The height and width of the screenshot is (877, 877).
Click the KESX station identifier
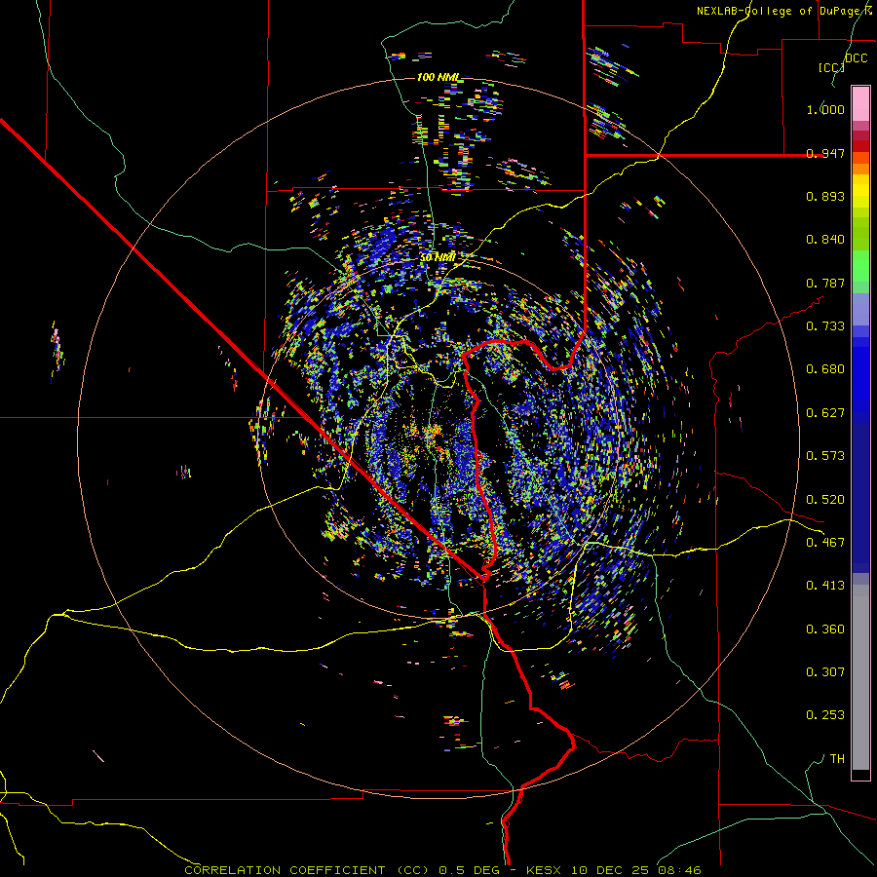pyautogui.click(x=546, y=870)
